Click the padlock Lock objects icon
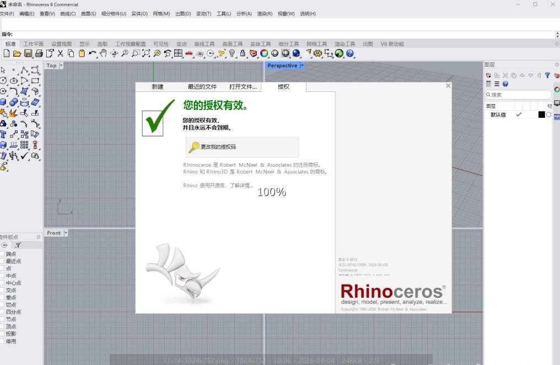Image resolution: width=560 pixels, height=365 pixels. (243, 53)
